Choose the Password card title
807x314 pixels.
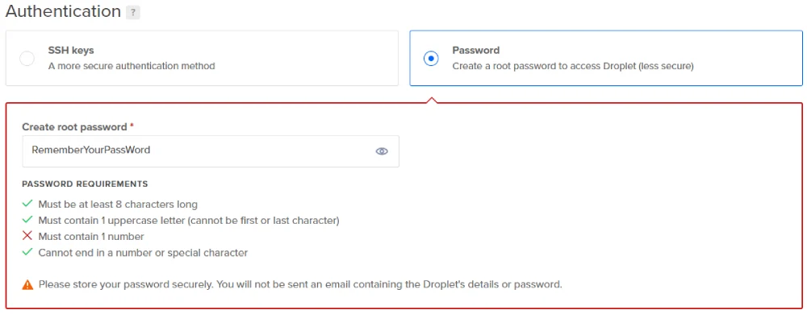[476, 50]
